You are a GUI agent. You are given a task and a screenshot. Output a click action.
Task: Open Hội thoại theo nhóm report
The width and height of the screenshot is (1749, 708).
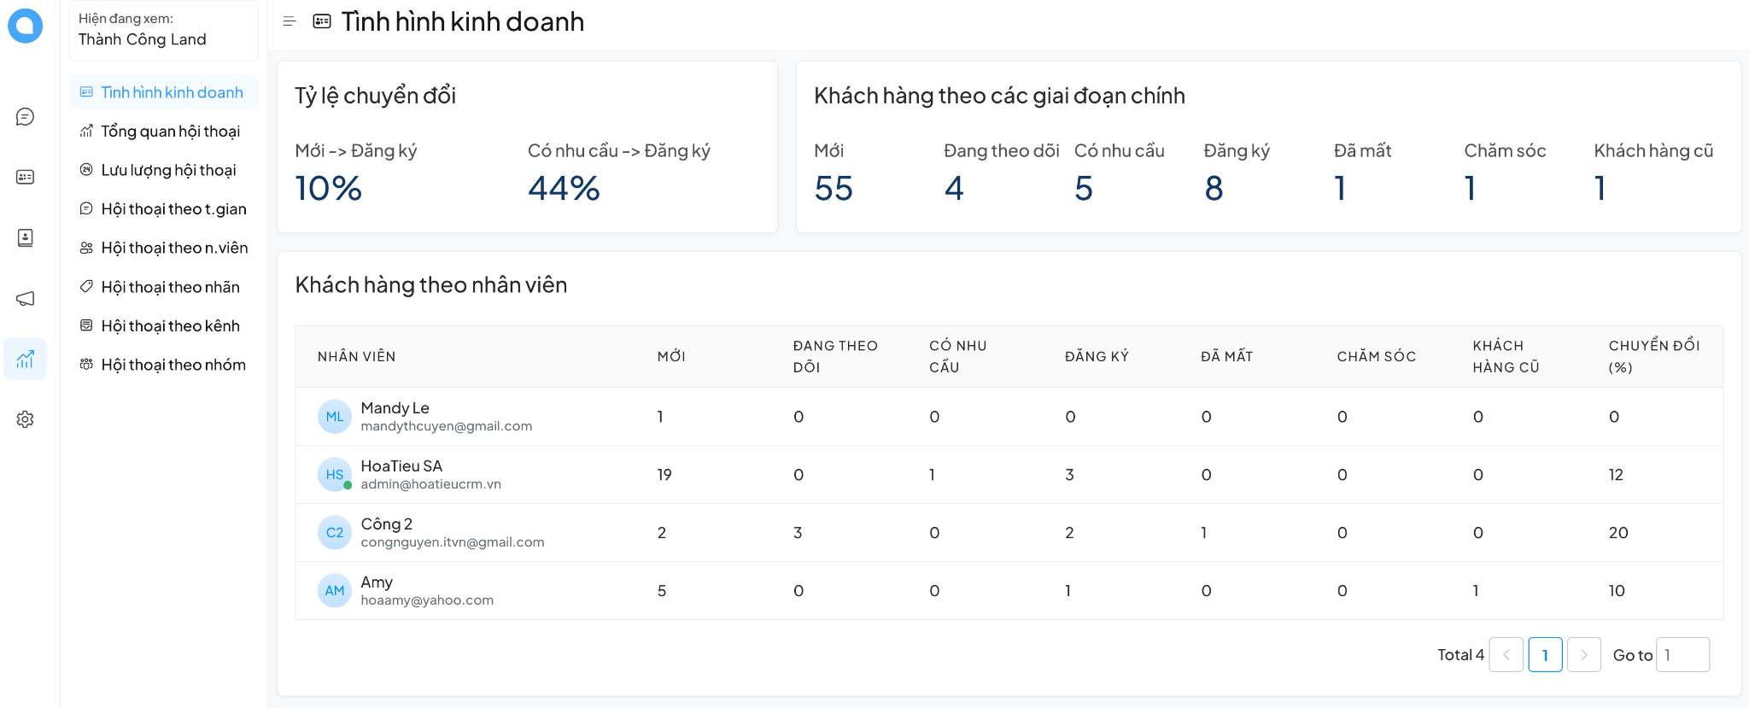[173, 365]
